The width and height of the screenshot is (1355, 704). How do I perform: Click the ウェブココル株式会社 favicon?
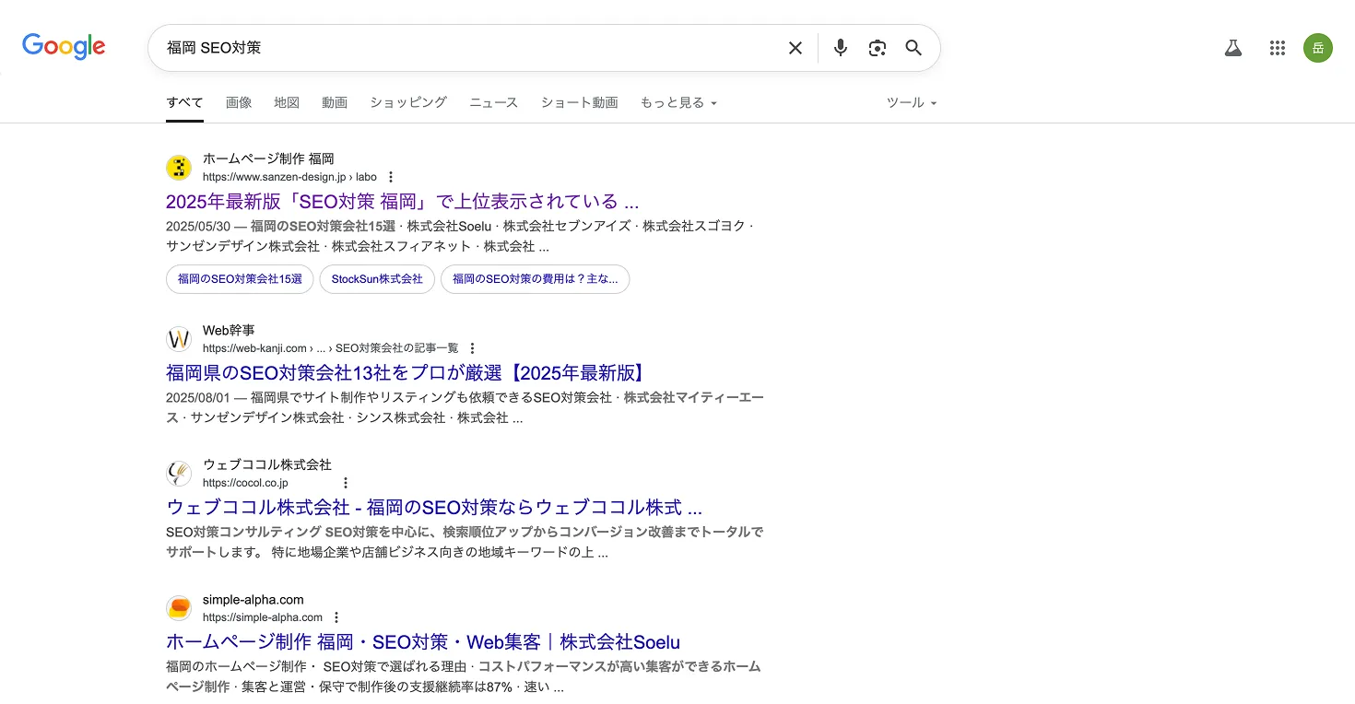click(179, 474)
